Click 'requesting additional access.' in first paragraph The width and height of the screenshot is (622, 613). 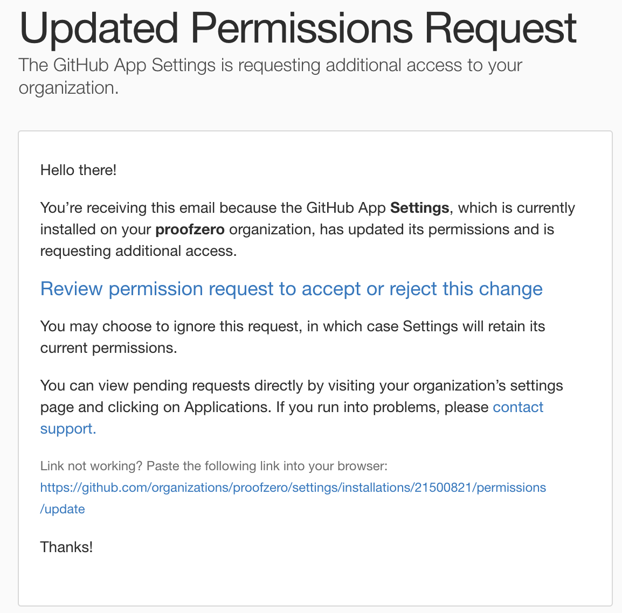coord(139,252)
